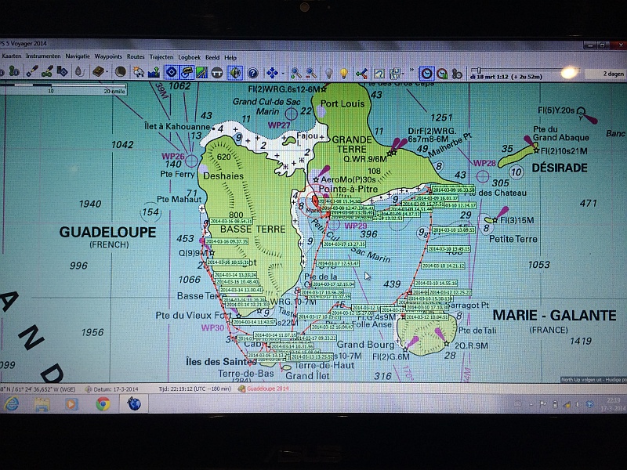Screen dimensions: 627x470
Task: Show more toolbar buttons via chevron
Action: click(412, 70)
